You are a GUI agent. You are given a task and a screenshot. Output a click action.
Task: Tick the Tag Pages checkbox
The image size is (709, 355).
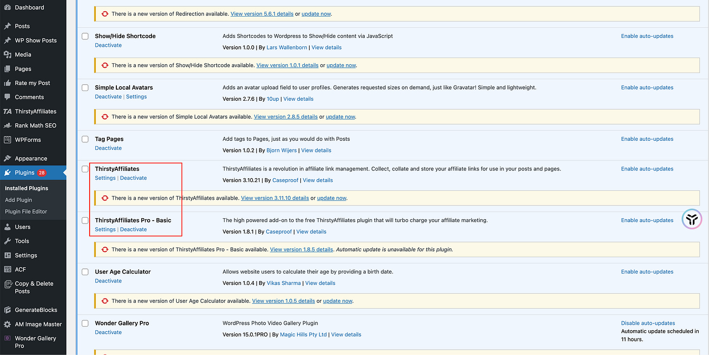85,139
